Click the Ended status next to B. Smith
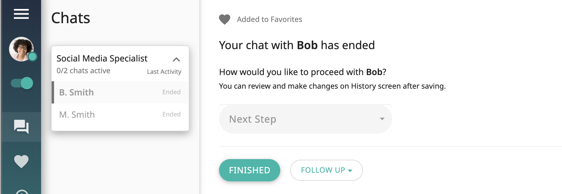This screenshot has height=194, width=562. click(171, 92)
